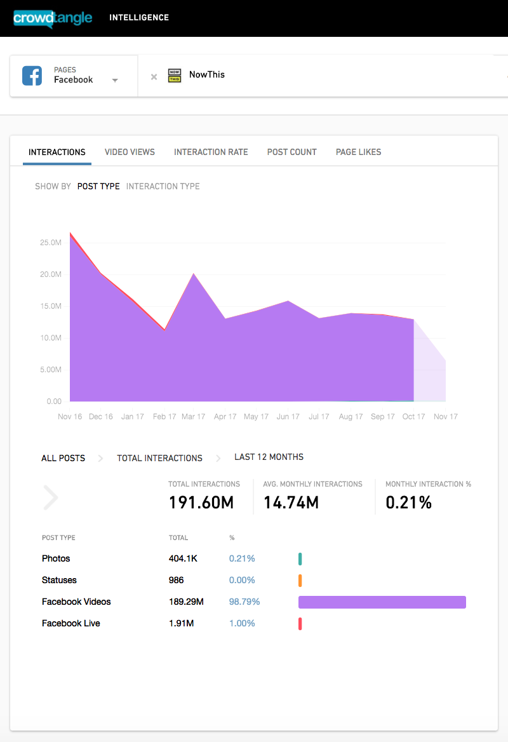Click the Mar 17 peak on chart
Image resolution: width=508 pixels, height=742 pixels.
[193, 274]
